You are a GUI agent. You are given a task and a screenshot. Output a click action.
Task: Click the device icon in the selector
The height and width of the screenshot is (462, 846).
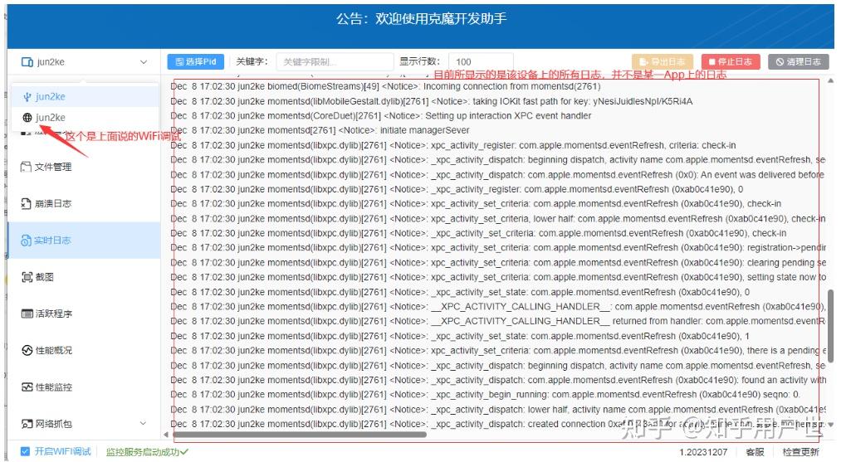tap(27, 62)
